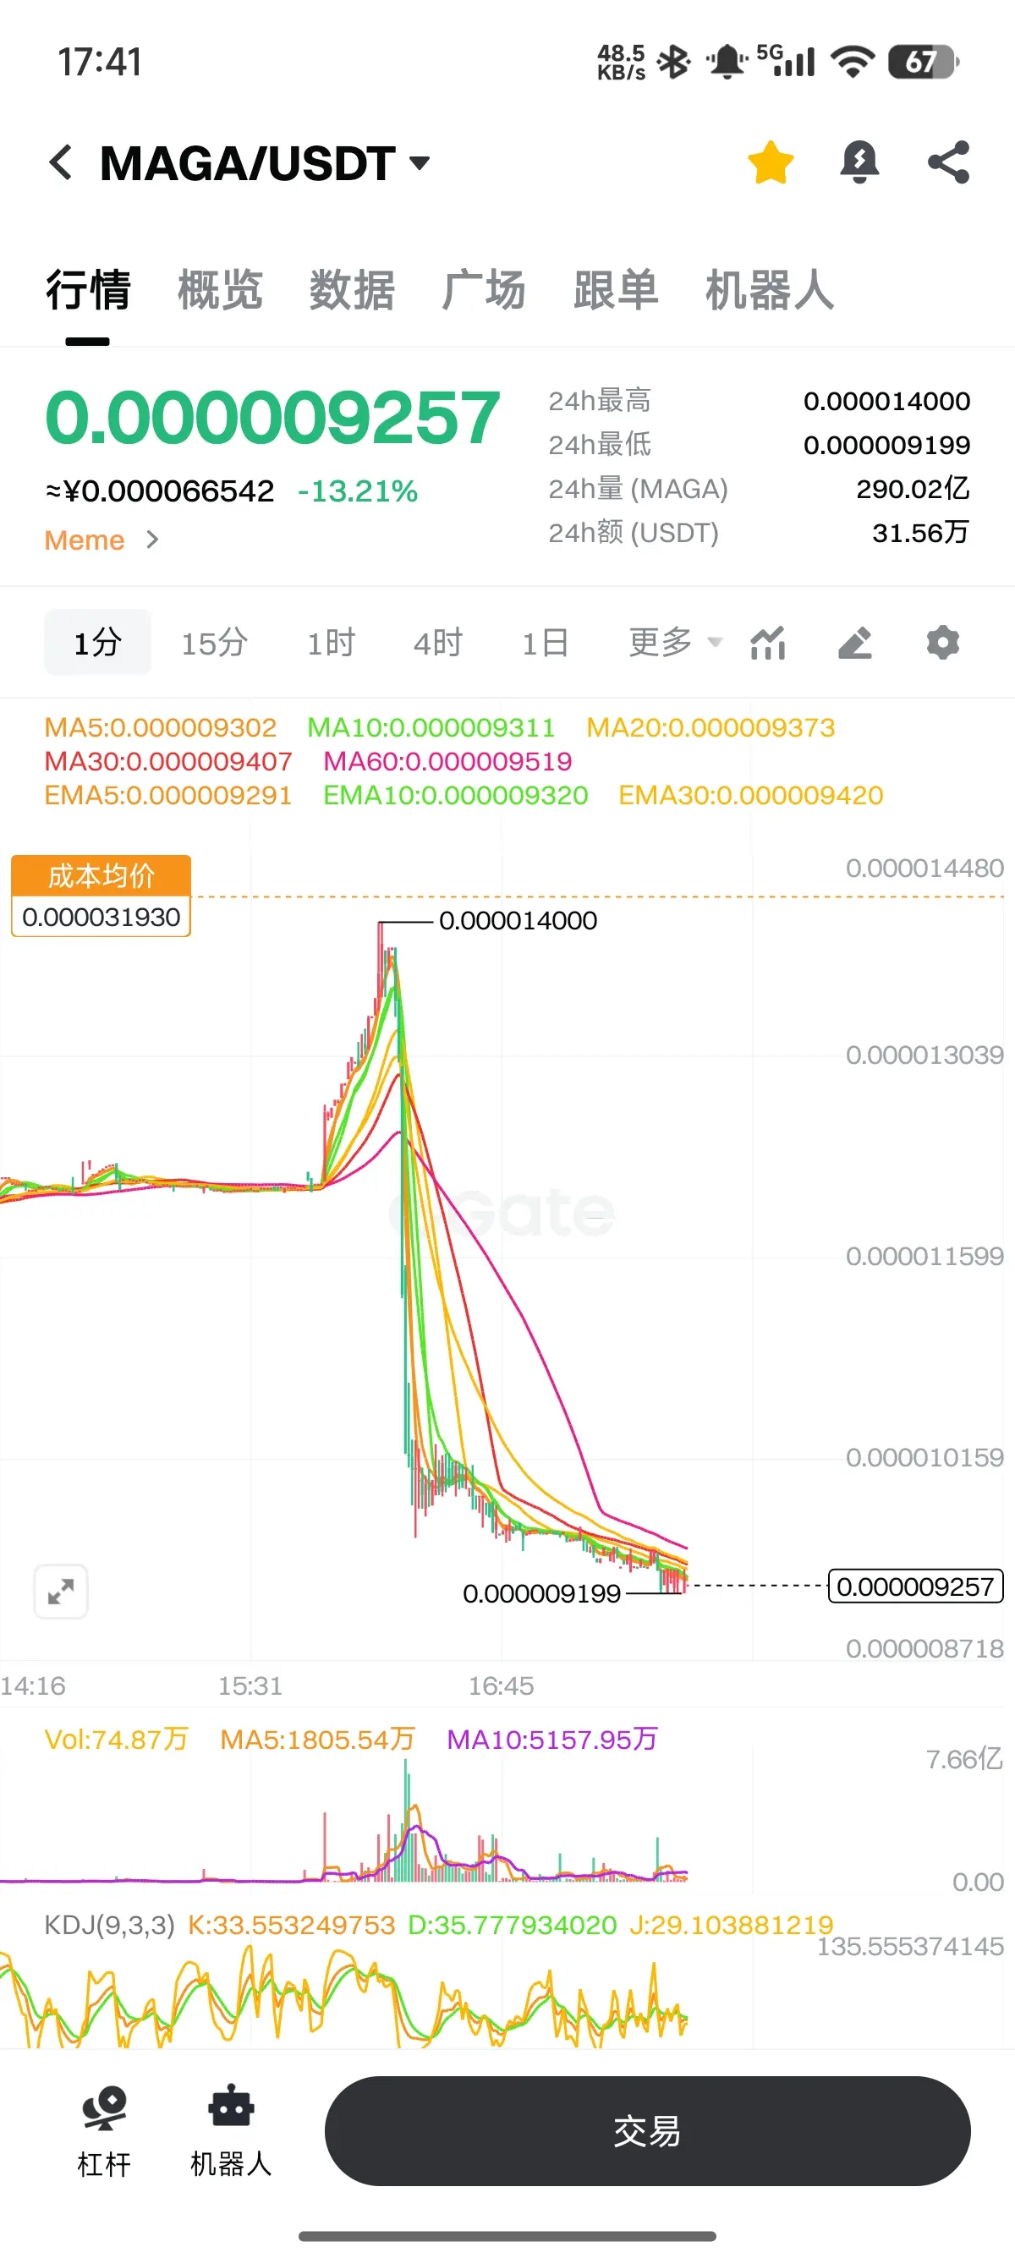Expand chart to fullscreen

[x=61, y=1591]
